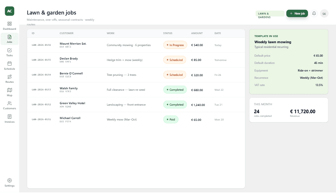Click 'Full clearance — lawn re-seed' text
336x196 pixels.
pyautogui.click(x=126, y=90)
